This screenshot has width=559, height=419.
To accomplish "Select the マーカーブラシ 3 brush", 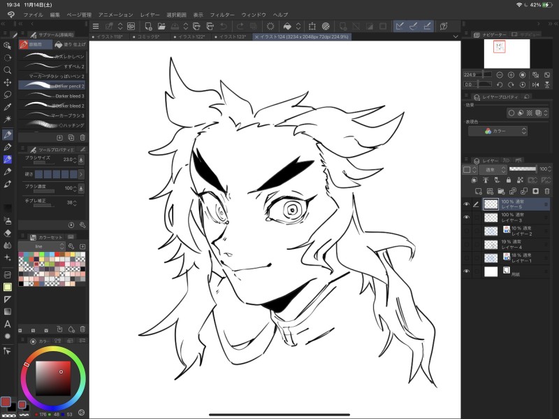I will coord(52,115).
